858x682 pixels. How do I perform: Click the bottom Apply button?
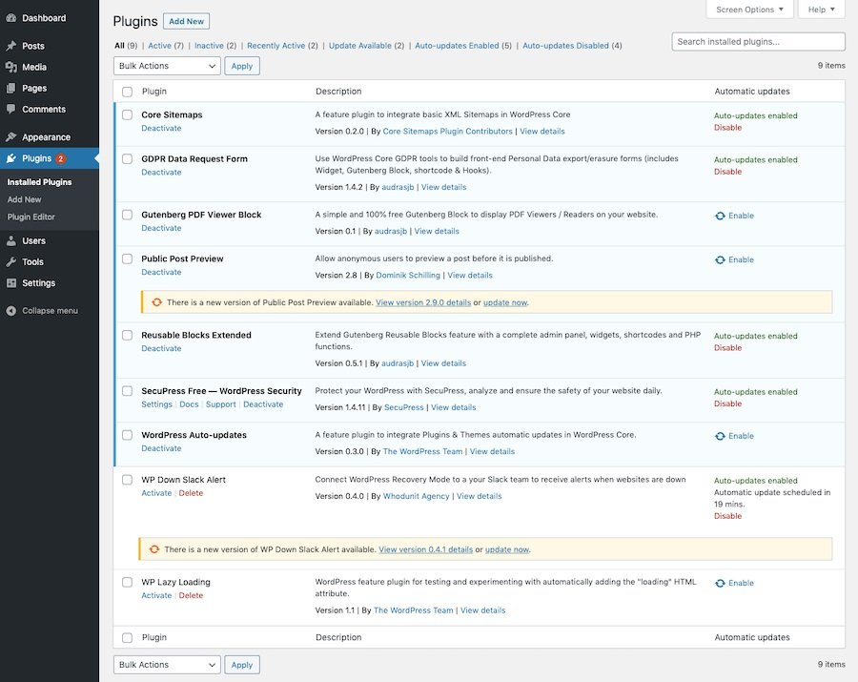coord(242,665)
